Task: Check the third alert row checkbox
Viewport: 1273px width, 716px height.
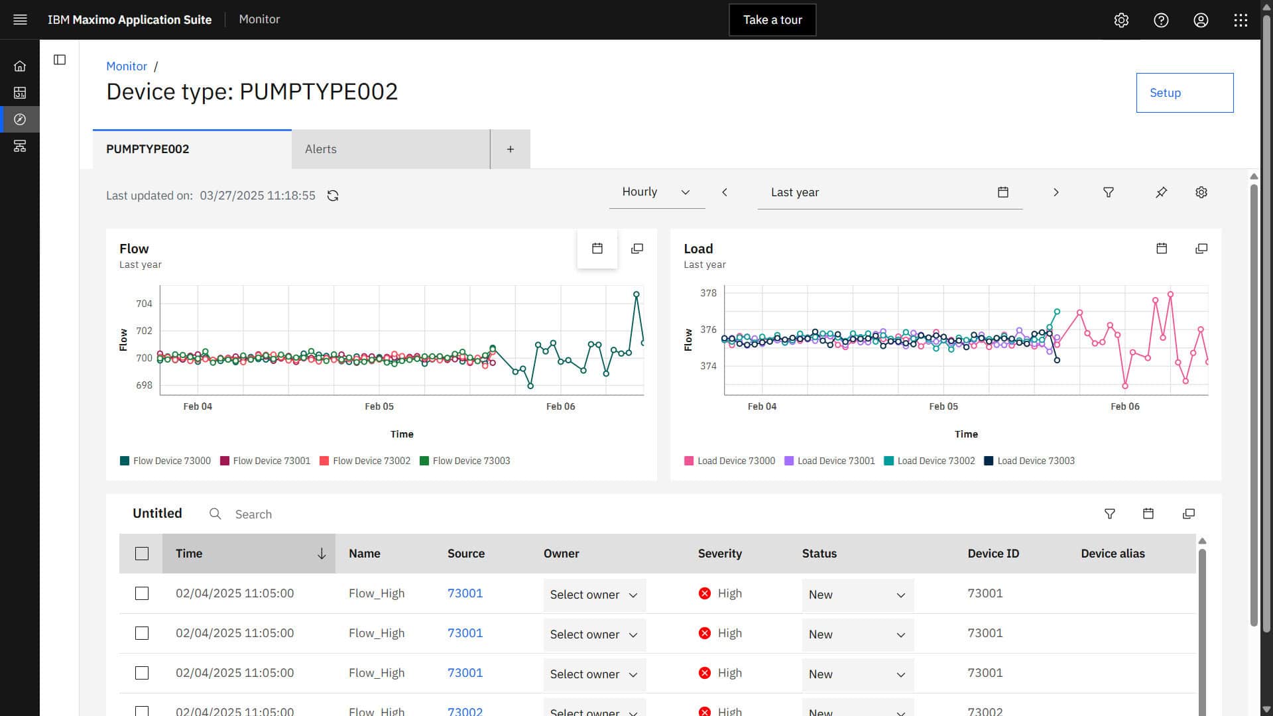Action: point(142,673)
